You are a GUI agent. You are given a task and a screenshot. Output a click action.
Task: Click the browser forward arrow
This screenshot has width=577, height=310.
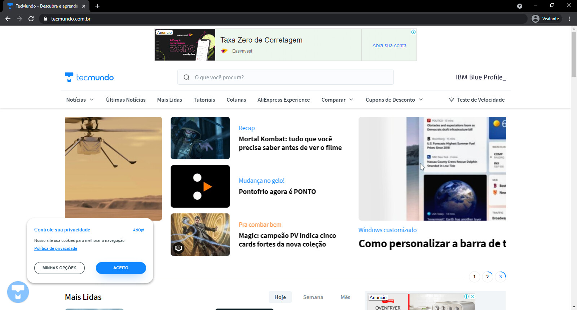coord(19,19)
